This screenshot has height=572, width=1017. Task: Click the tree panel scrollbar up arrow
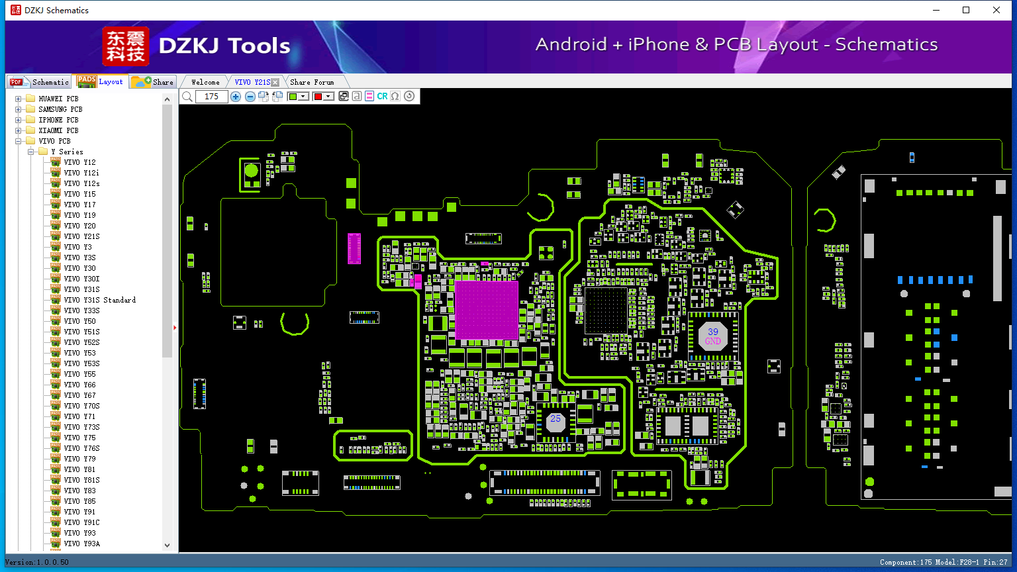pos(167,99)
